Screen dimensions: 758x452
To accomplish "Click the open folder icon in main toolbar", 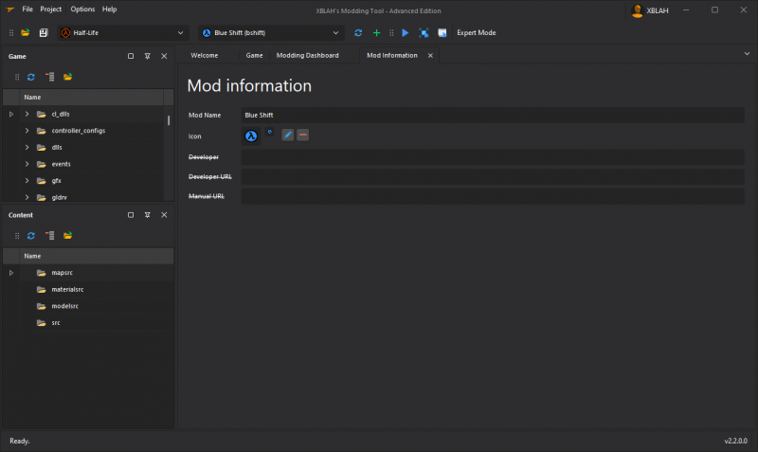I will click(26, 33).
